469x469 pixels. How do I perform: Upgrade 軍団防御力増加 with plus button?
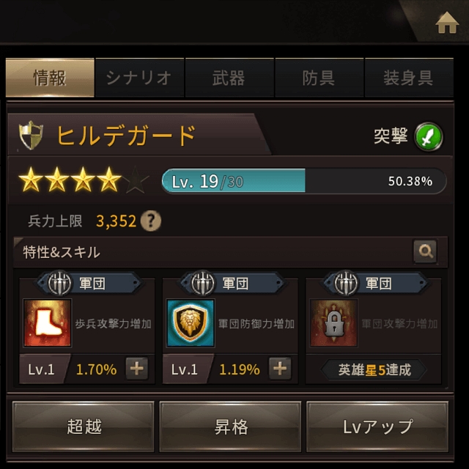[x=280, y=369]
